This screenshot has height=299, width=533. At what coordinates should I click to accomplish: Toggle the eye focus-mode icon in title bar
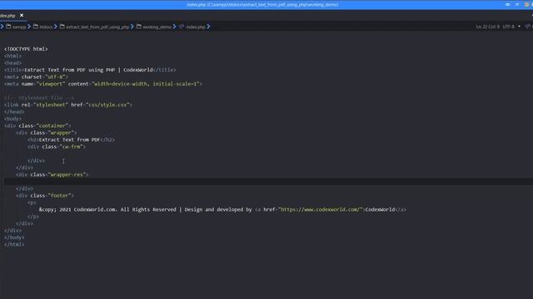(x=507, y=4)
